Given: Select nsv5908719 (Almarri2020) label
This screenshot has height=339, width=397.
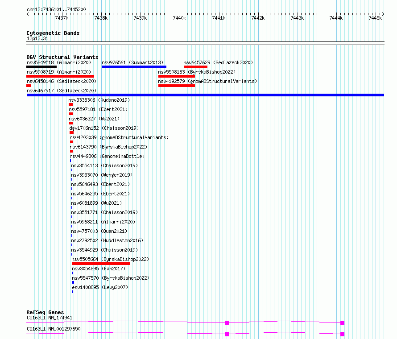Looking at the screenshot, I should point(59,72).
